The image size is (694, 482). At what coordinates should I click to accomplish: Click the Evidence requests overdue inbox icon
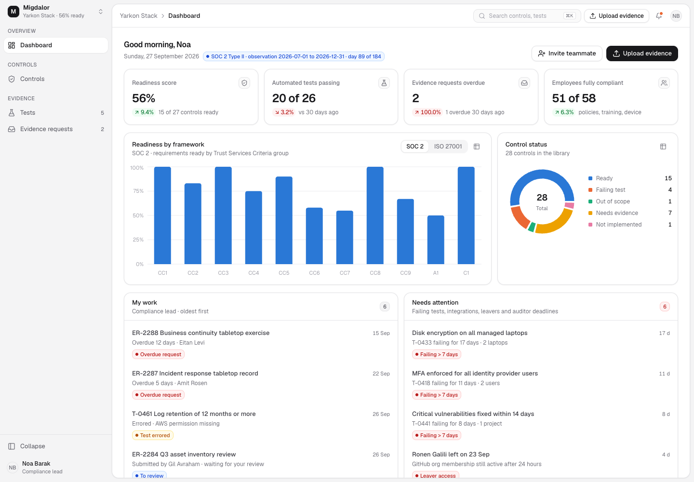pos(524,83)
